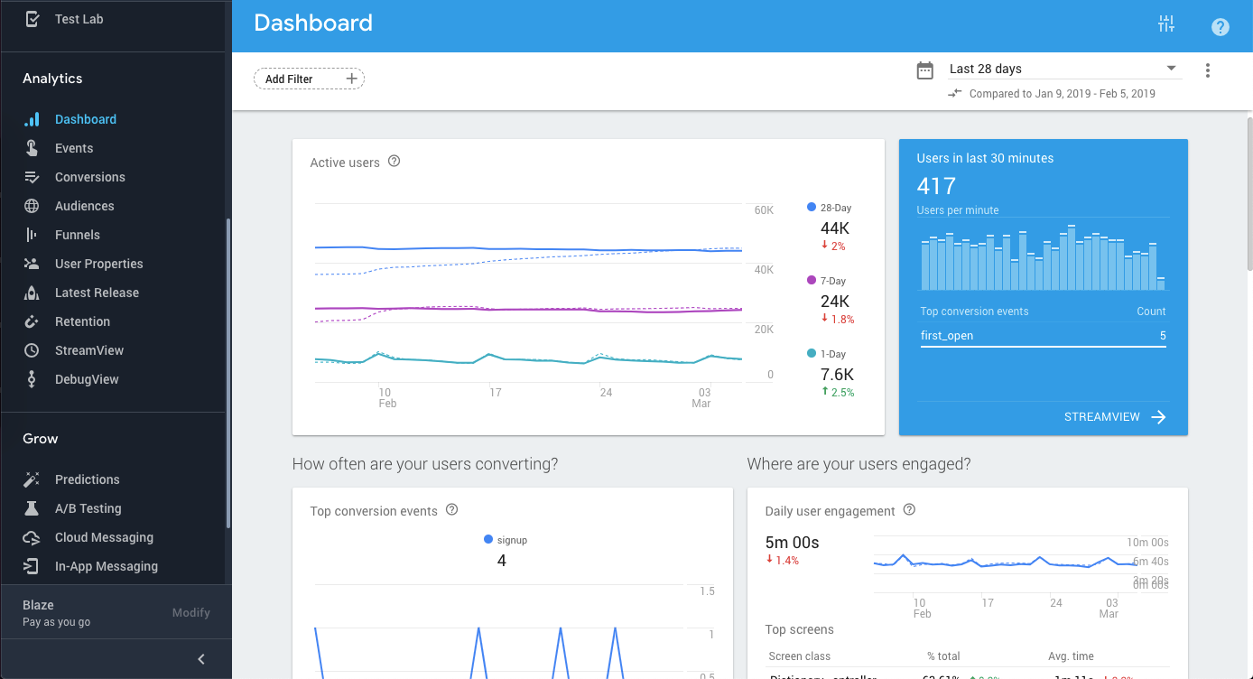The image size is (1253, 679).
Task: Click the Test Lab checklist icon
Action: (32, 18)
